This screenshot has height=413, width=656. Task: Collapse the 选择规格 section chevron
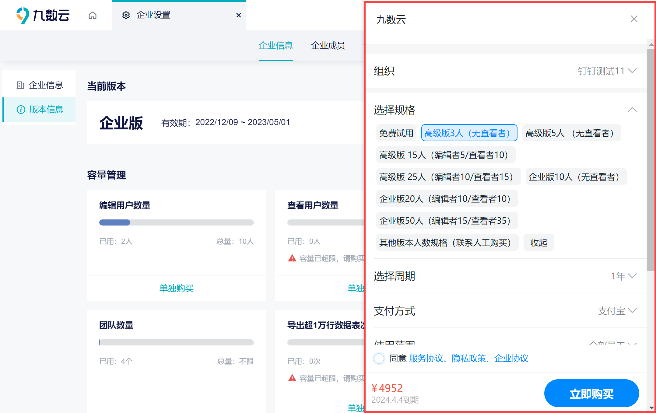[x=632, y=110]
